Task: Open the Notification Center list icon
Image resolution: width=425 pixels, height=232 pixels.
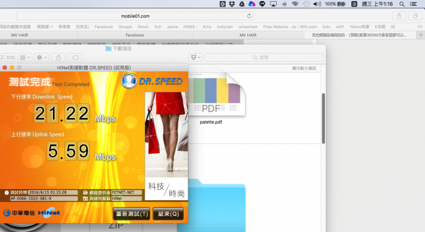Action: point(413,4)
